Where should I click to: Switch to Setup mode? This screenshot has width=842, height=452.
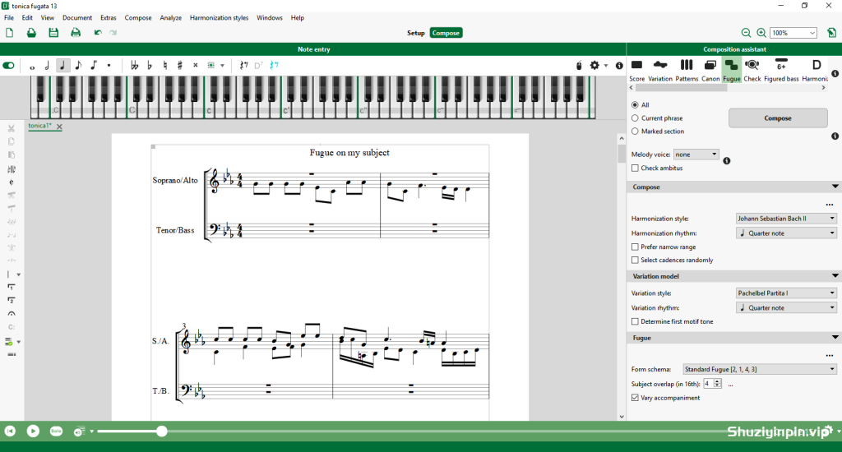tap(415, 33)
